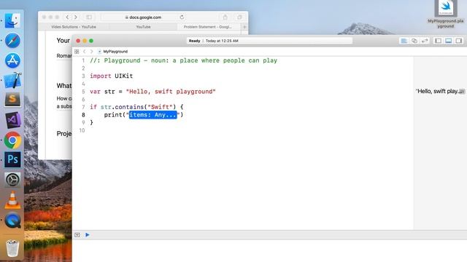
Task: Click the docs.google.com address bar in Safari
Action: (144, 17)
